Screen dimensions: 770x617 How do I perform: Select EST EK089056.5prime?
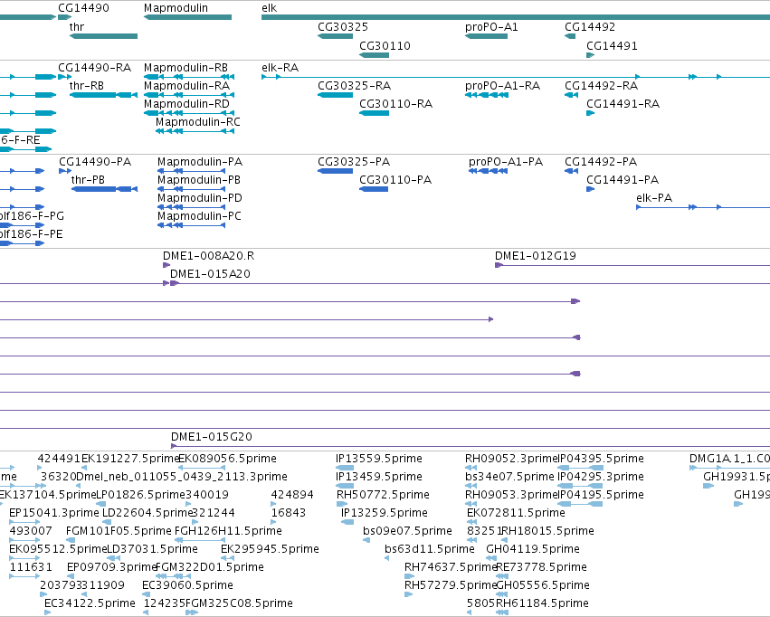227,459
